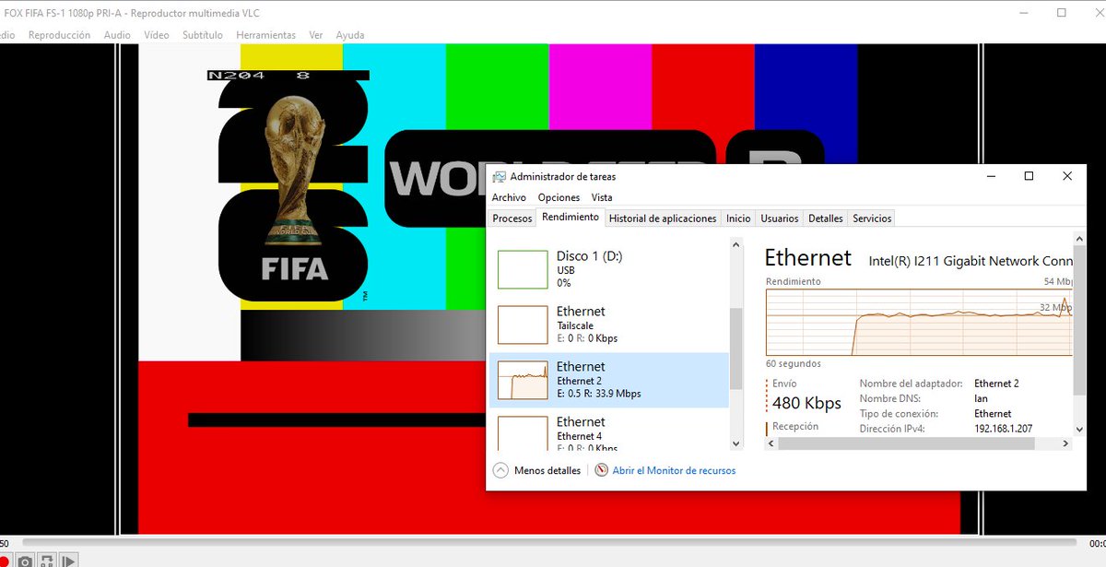
Task: Open VLC Audio menu
Action: coord(117,35)
